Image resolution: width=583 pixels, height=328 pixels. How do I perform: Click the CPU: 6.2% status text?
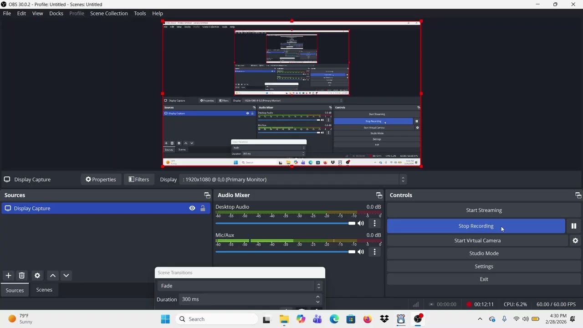pyautogui.click(x=515, y=304)
